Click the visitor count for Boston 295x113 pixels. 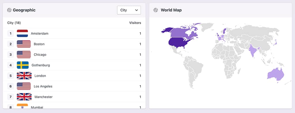click(x=140, y=44)
